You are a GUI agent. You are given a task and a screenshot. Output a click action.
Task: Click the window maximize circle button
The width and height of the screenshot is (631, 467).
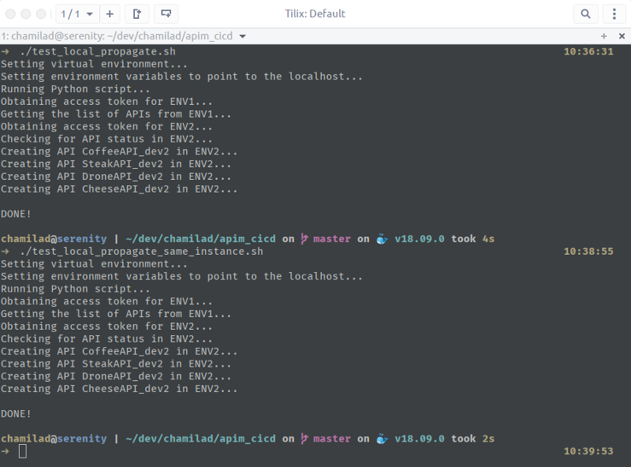click(41, 14)
